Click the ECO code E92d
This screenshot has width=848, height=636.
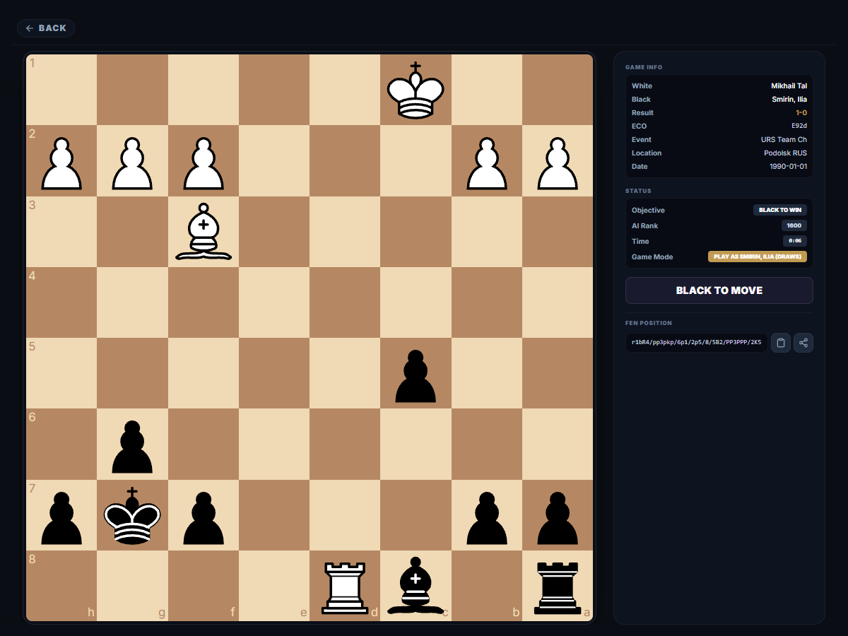[x=799, y=126]
